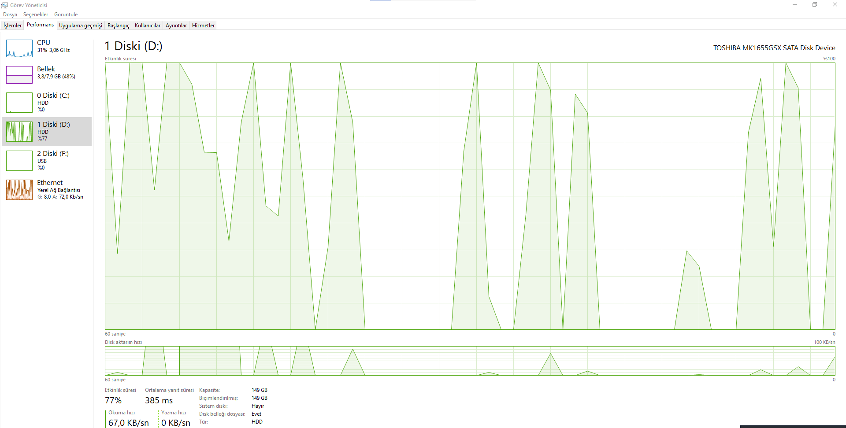Click the CPU mini graph thumbnail
This screenshot has width=846, height=428.
coord(19,48)
